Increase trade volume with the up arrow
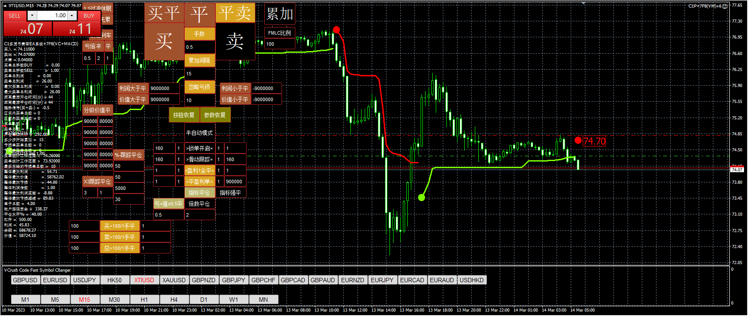 [x=72, y=16]
